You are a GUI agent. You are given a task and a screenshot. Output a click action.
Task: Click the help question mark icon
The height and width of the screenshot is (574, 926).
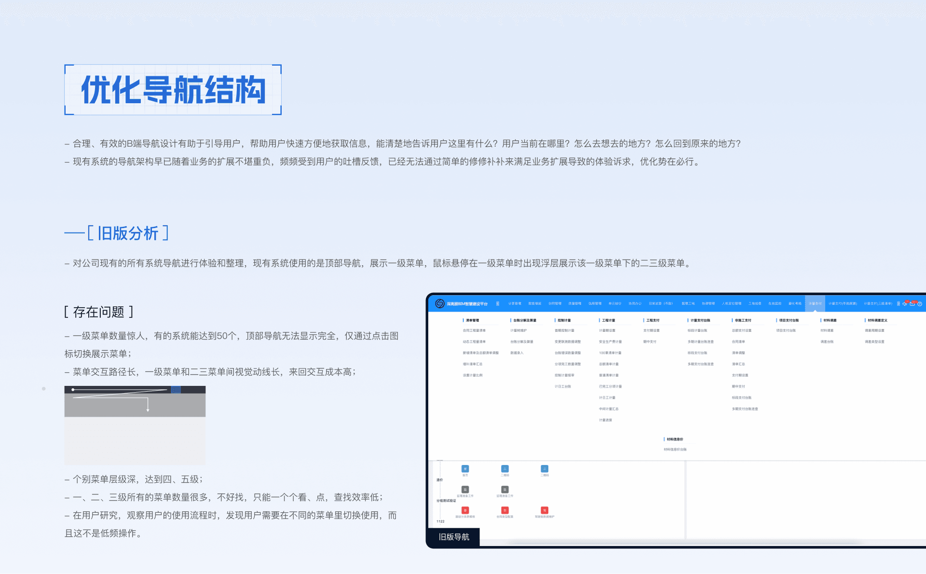point(920,304)
